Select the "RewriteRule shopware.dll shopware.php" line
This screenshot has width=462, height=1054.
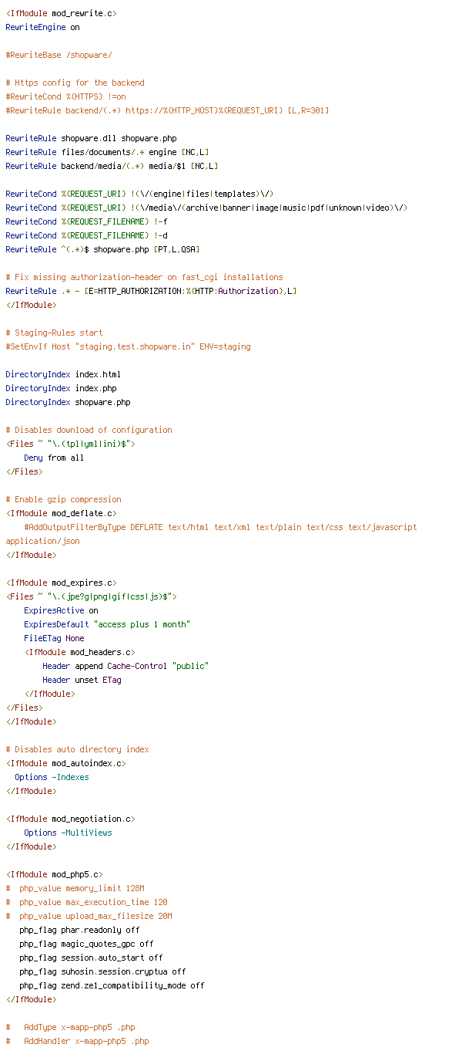pos(91,139)
